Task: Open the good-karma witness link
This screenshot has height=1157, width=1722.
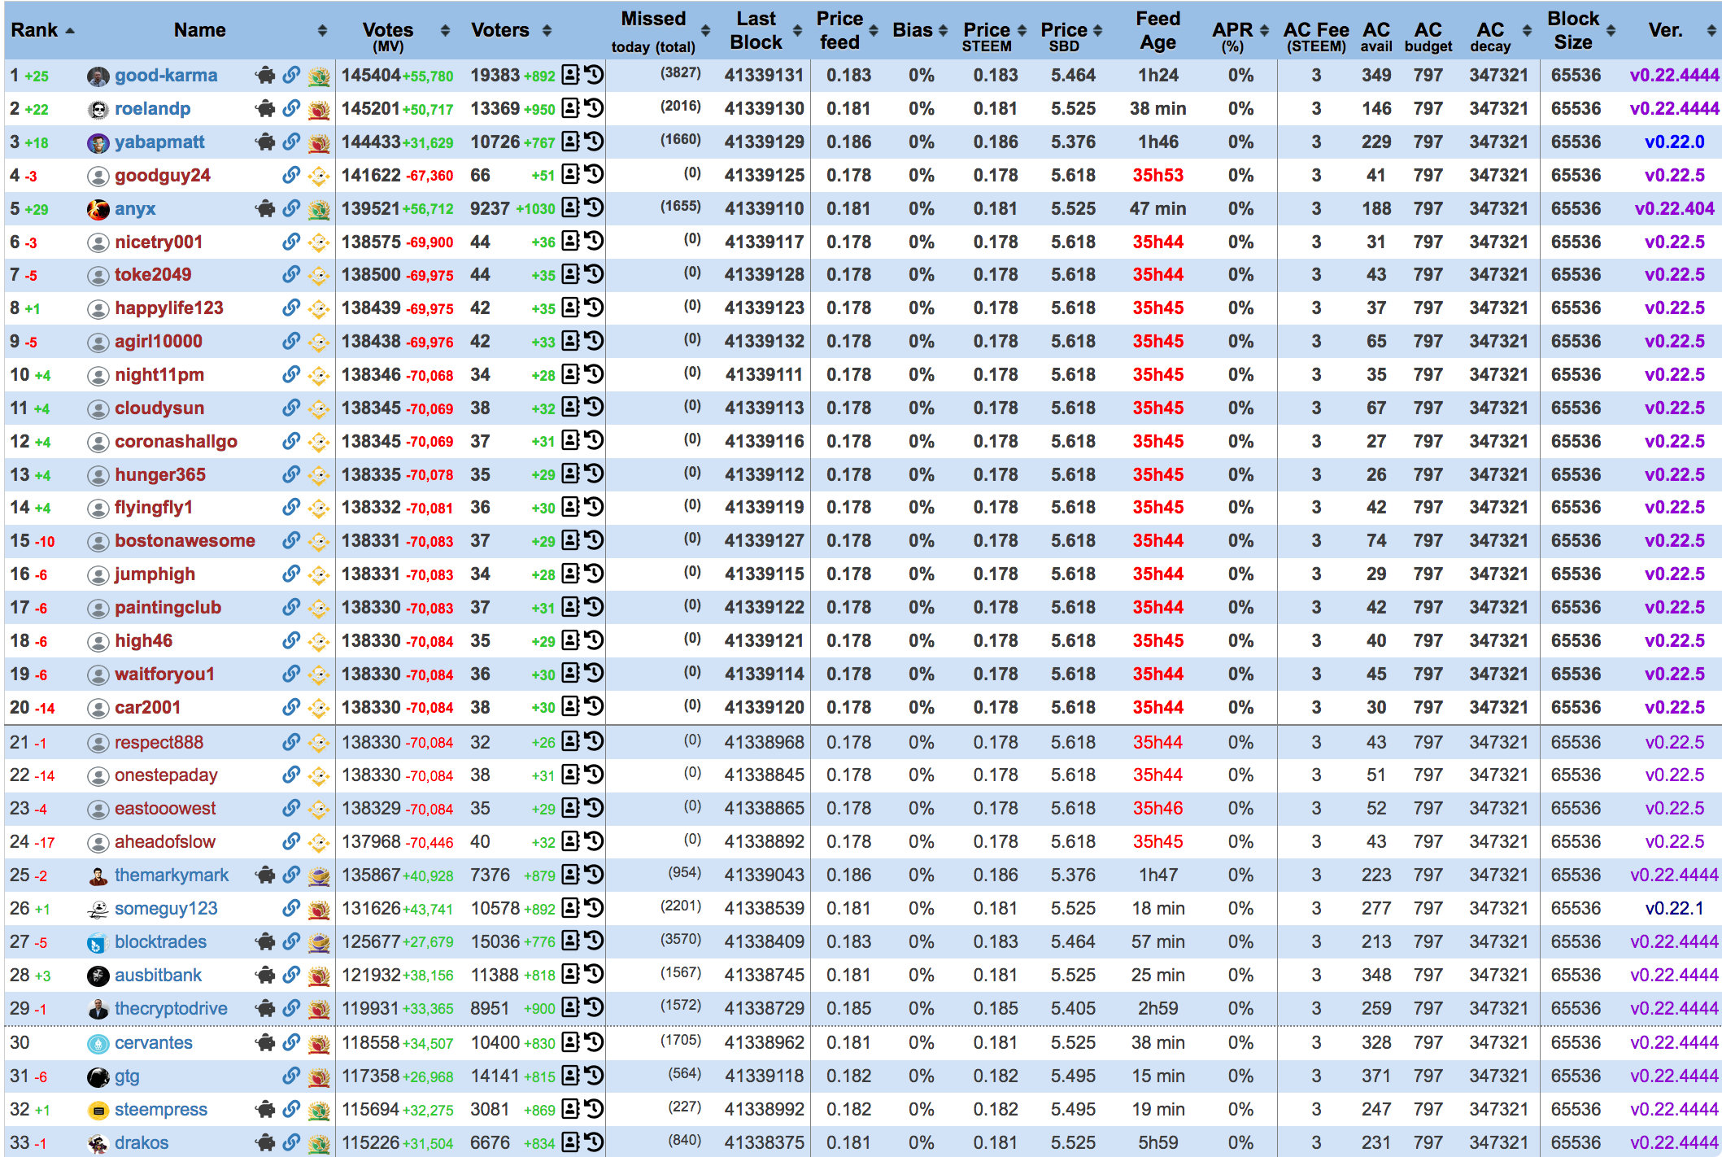Action: click(166, 76)
